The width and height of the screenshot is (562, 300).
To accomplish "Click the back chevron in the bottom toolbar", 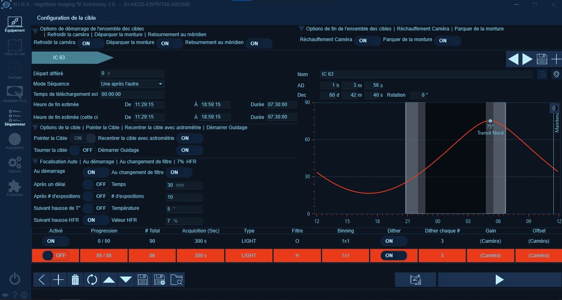I will pos(42,280).
